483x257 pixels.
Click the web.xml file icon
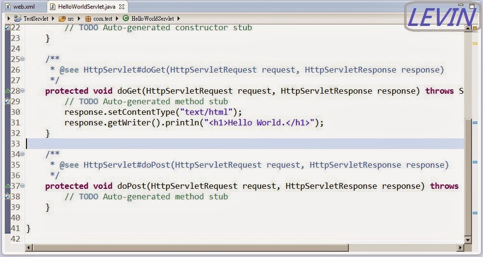click(8, 6)
